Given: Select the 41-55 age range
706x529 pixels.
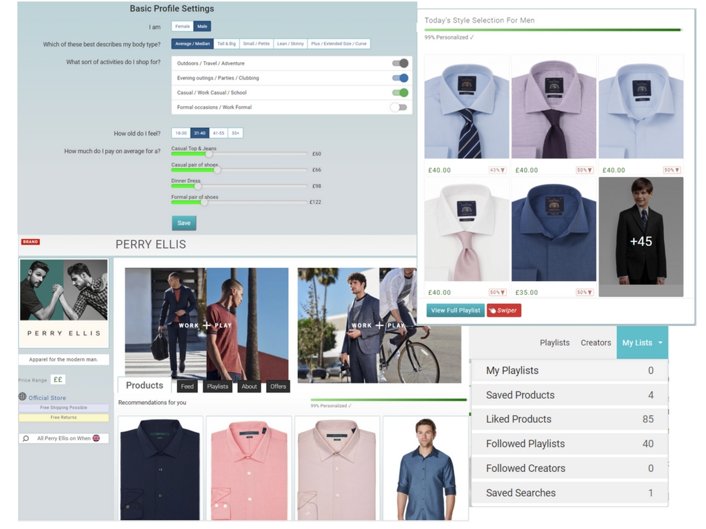Looking at the screenshot, I should click(219, 133).
